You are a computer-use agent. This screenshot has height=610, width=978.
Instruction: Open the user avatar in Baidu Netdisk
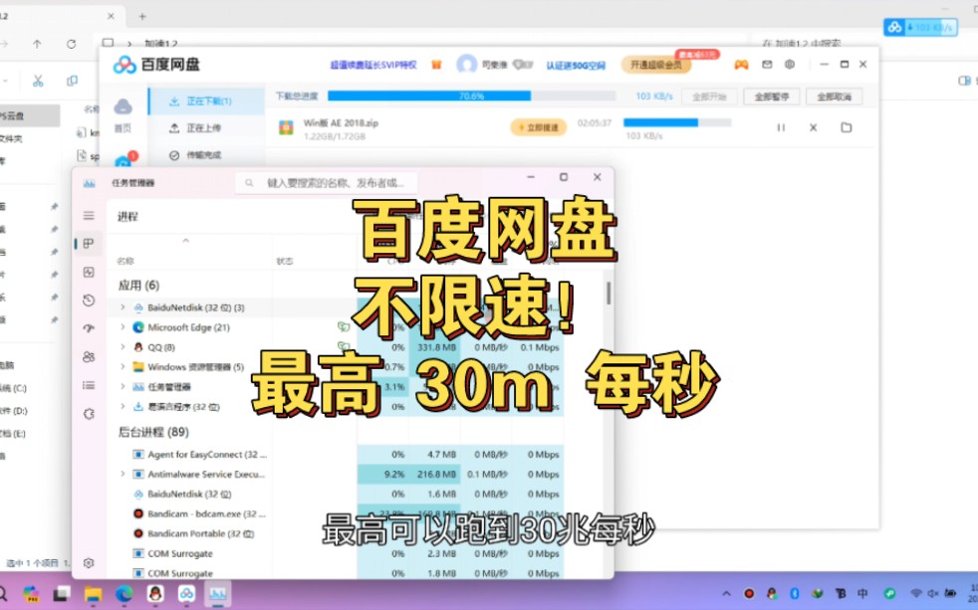466,64
